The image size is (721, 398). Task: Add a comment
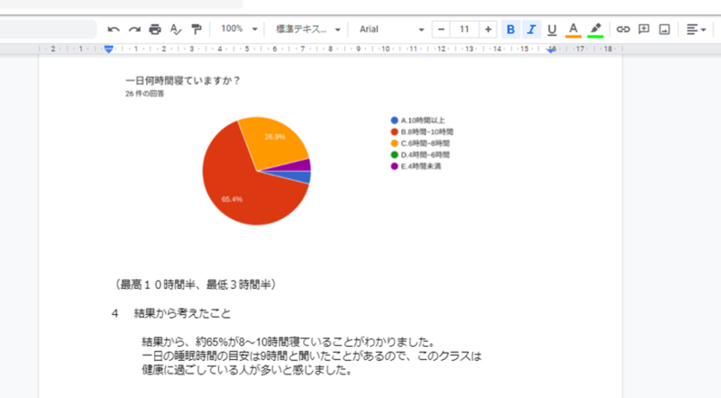[x=643, y=30]
